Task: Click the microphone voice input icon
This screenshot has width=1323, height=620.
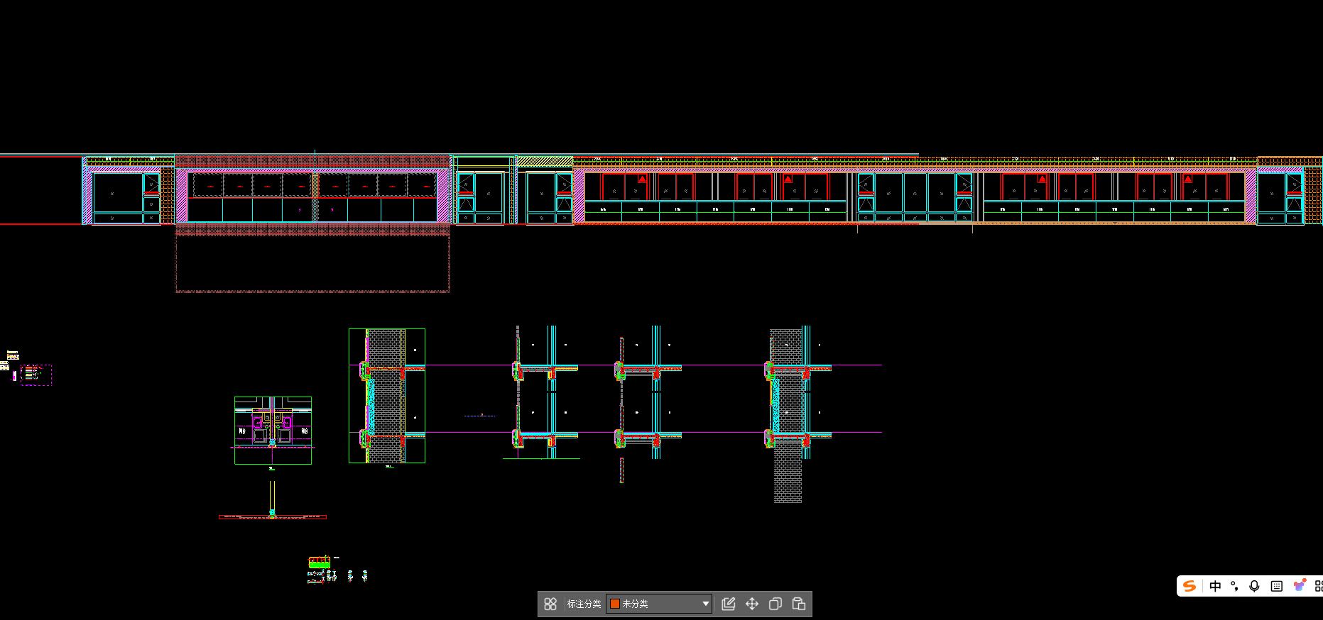Action: pyautogui.click(x=1255, y=586)
